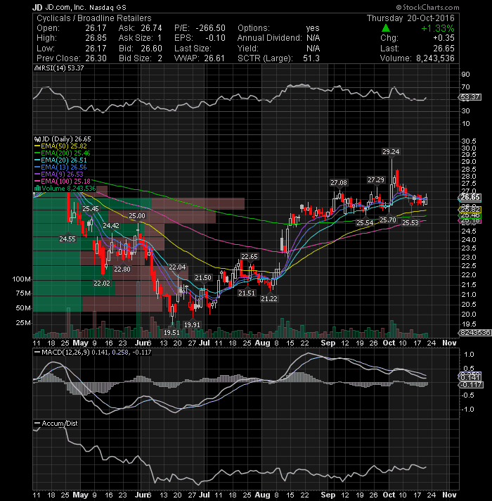The width and height of the screenshot is (492, 501).
Task: Select the Chg value +0.35
Action: point(444,38)
